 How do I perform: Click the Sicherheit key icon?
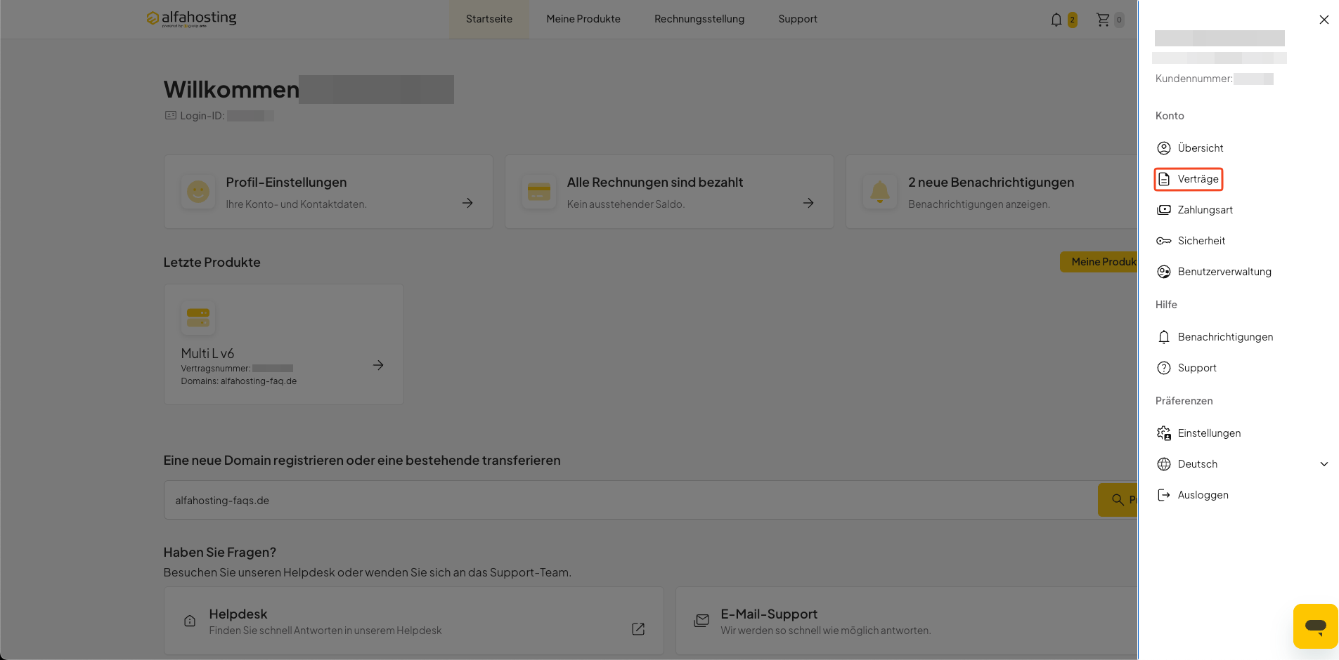coord(1164,241)
